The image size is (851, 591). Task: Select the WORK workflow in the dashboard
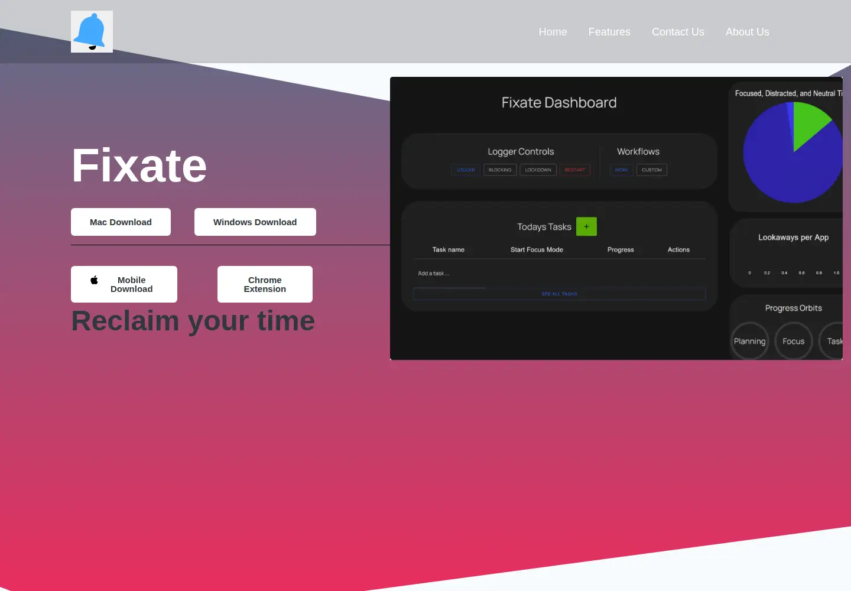(621, 170)
